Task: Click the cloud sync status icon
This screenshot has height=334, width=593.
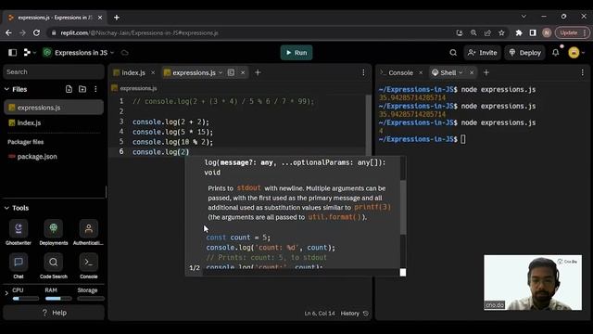Action: tap(125, 53)
